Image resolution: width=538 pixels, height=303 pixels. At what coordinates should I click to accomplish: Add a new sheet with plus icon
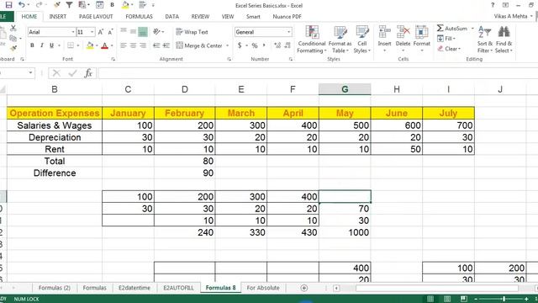pyautogui.click(x=304, y=288)
